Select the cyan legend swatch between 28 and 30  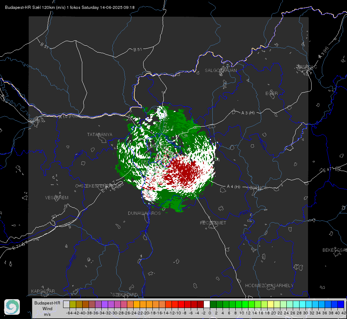(x=303, y=304)
